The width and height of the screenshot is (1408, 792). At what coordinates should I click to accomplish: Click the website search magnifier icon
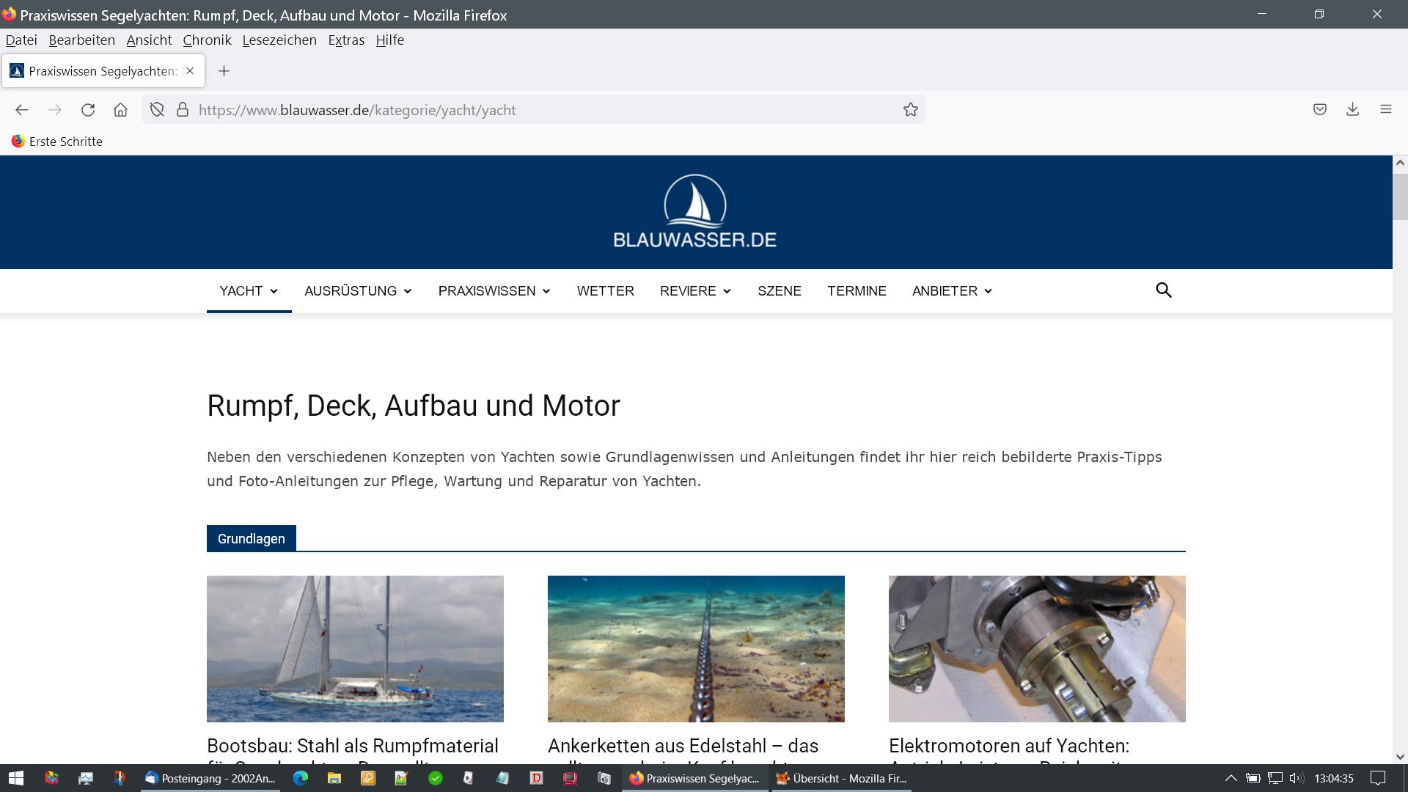click(1163, 290)
